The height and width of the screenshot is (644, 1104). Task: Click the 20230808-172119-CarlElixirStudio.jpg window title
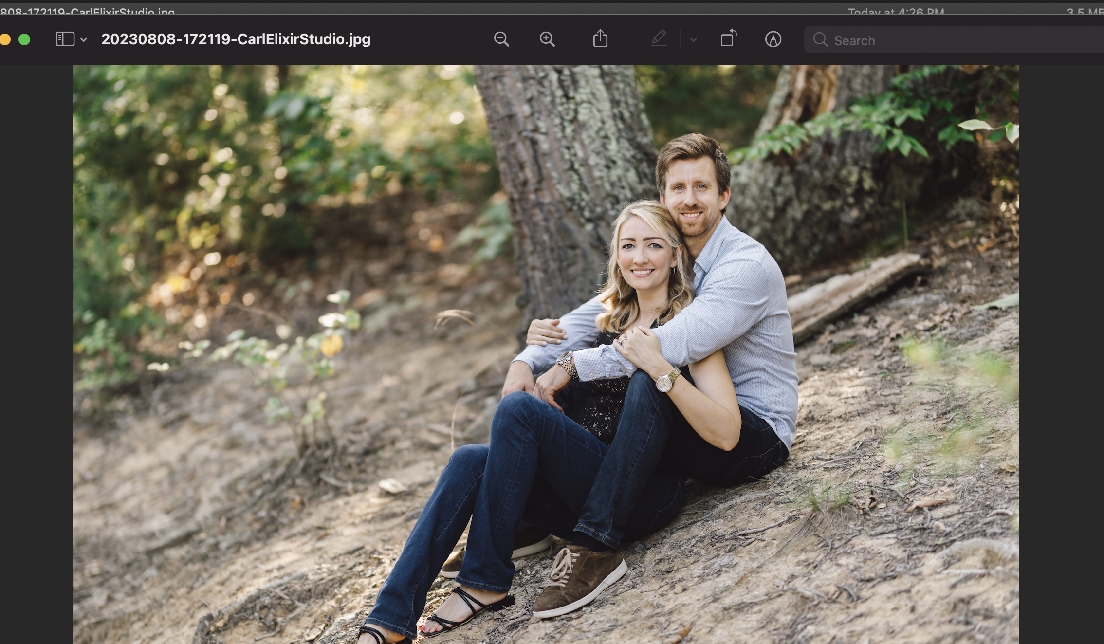click(236, 39)
